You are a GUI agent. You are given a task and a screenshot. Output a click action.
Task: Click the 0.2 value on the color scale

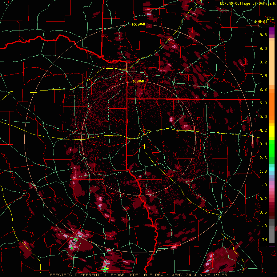pyautogui.click(x=263, y=199)
